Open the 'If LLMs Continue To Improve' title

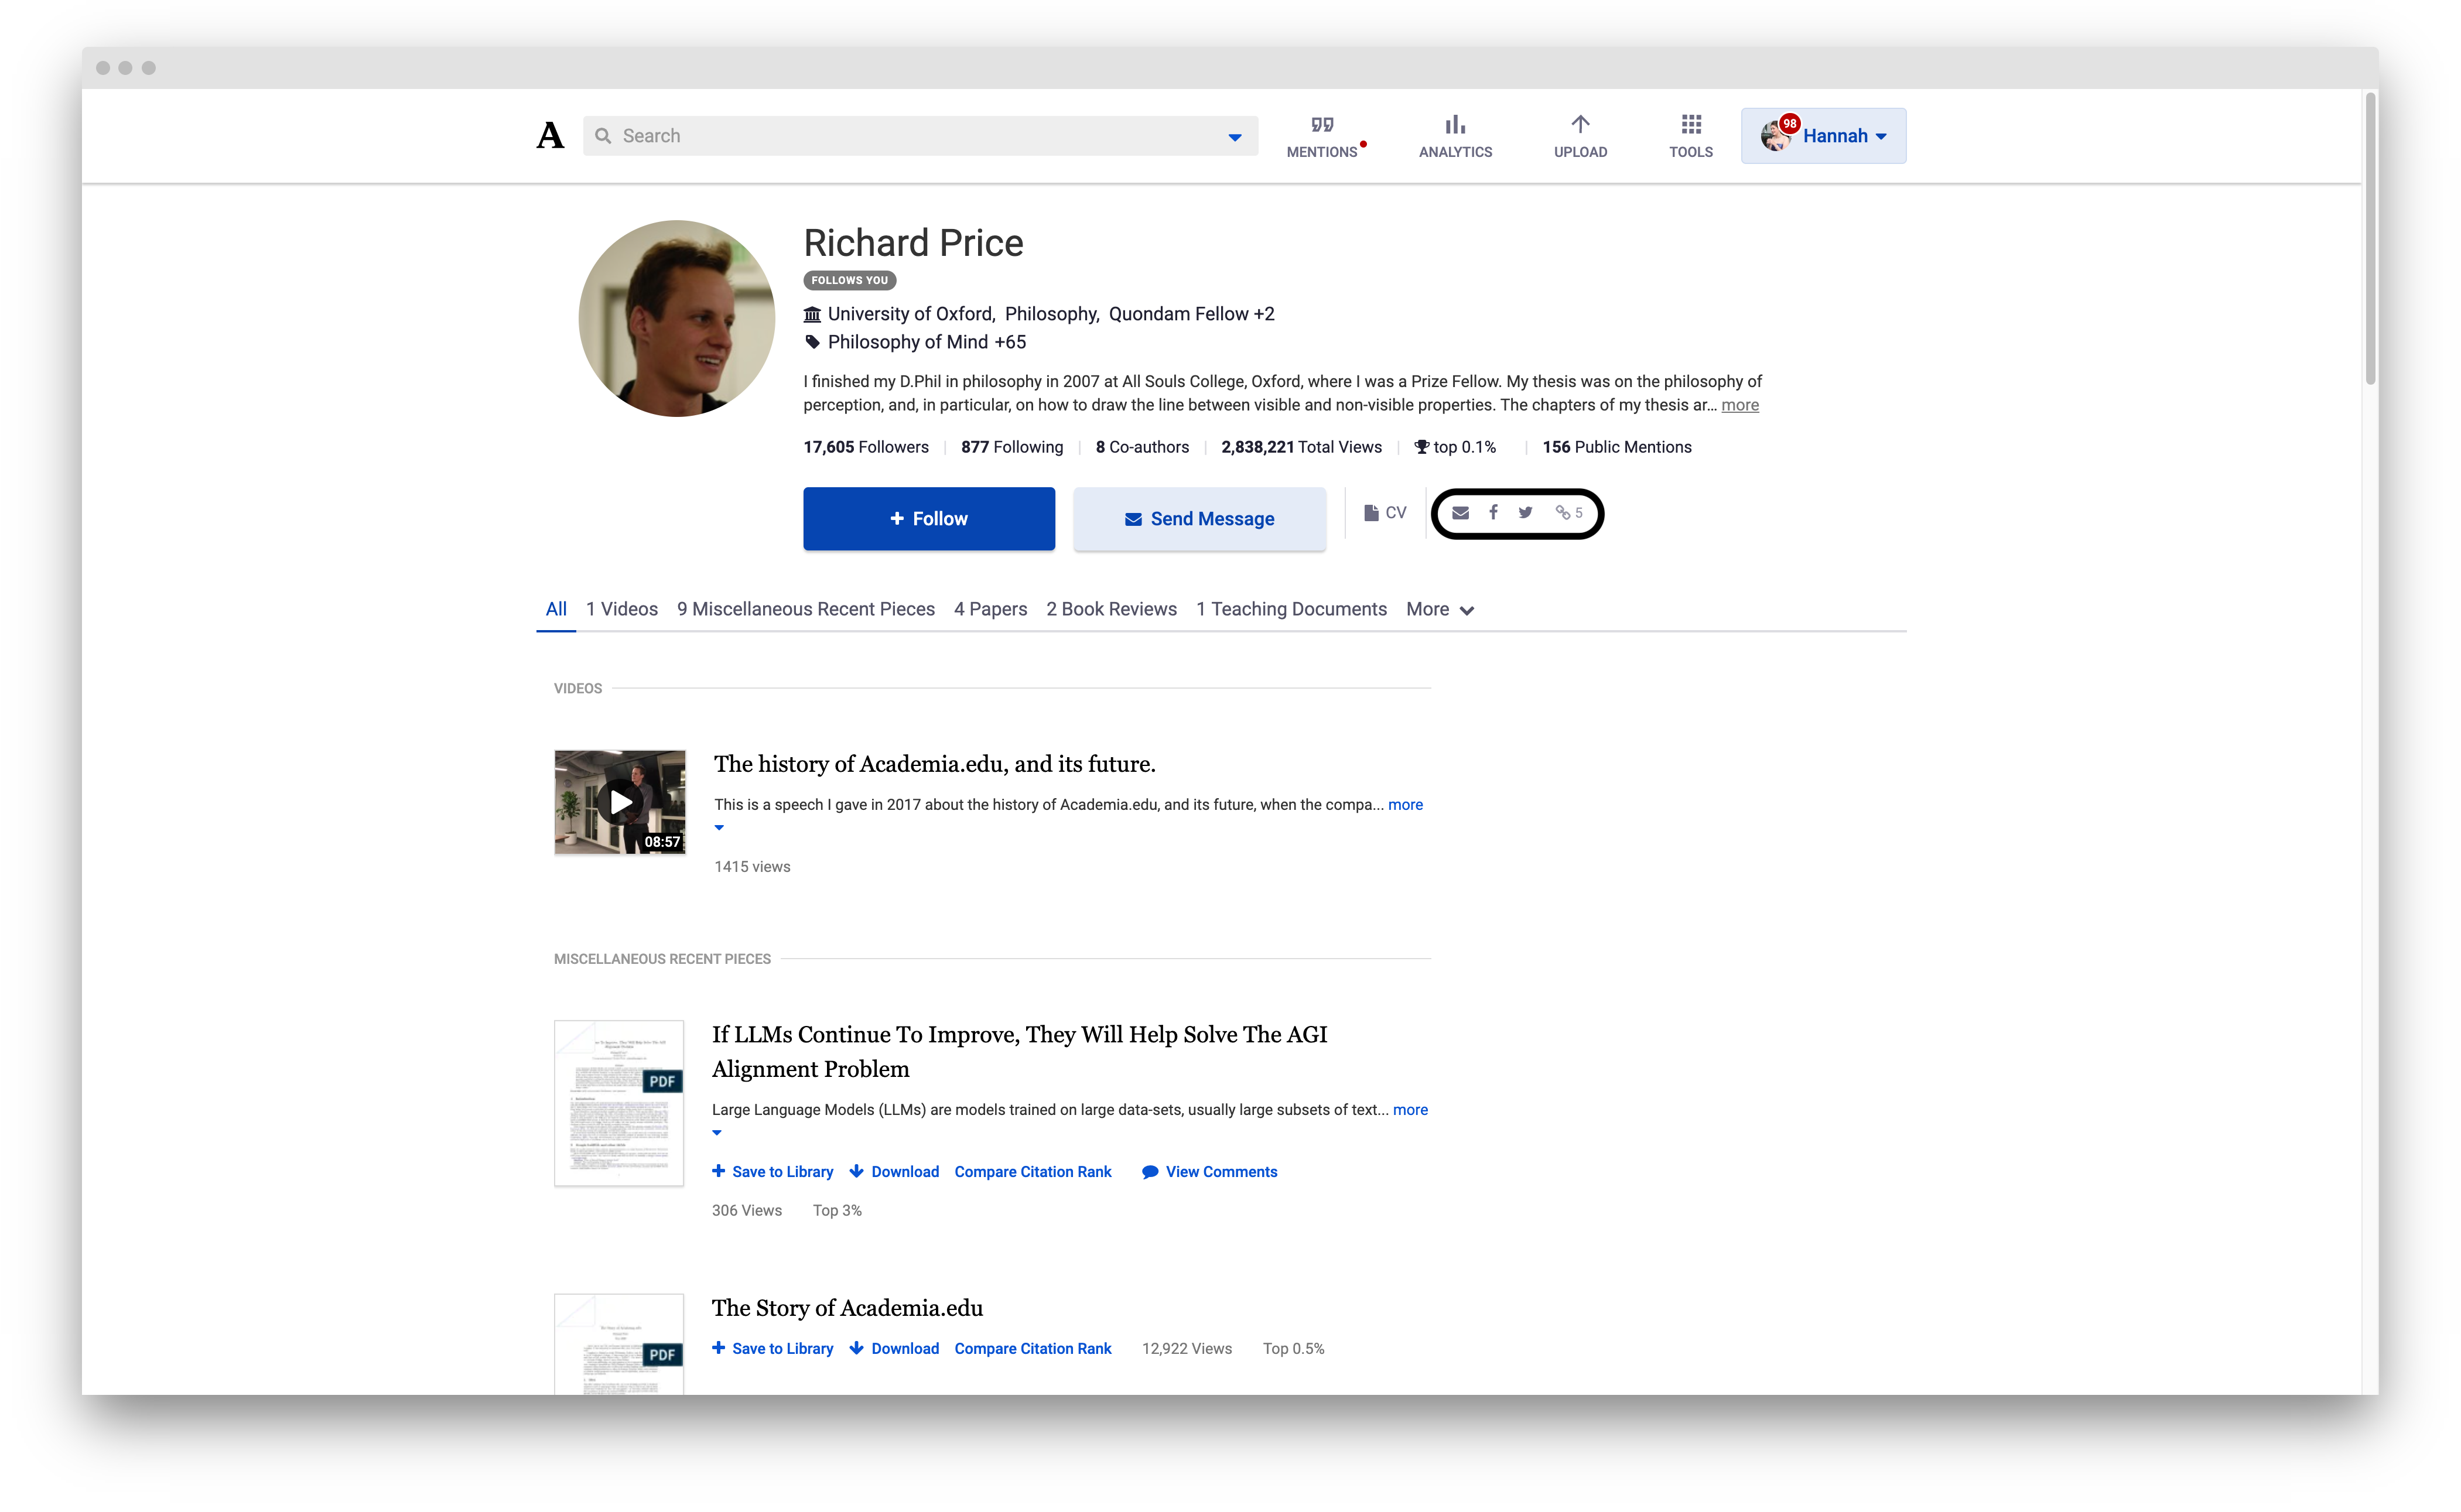click(1019, 1051)
